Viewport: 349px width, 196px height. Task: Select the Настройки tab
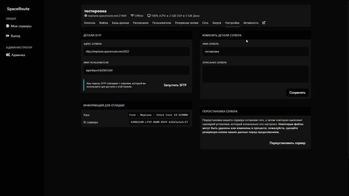pos(232,23)
